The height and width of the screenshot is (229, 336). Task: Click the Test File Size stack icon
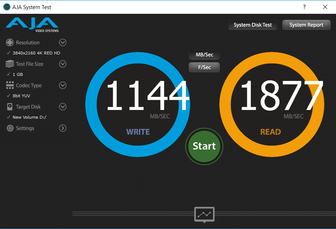10,64
